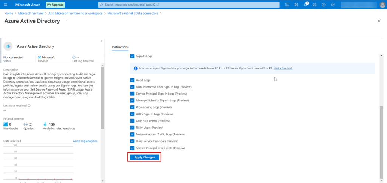Open Microsoft Sentinel breadcrumb

31,13
